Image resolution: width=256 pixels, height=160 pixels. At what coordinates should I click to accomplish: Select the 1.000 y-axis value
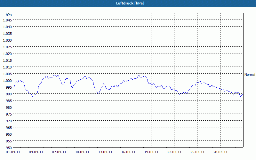point(7,81)
